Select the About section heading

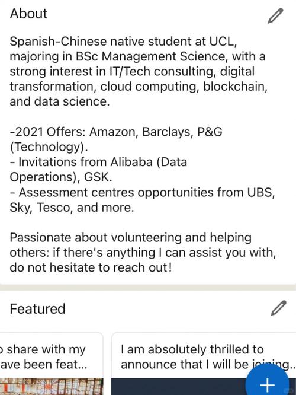click(28, 14)
